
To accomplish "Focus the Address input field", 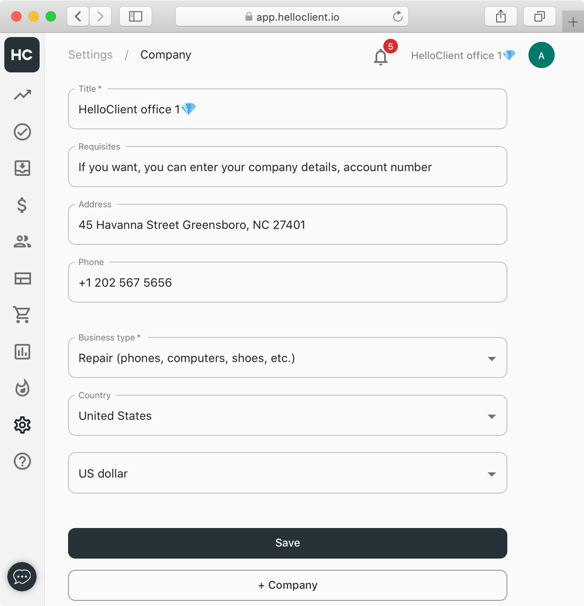I will pyautogui.click(x=288, y=225).
